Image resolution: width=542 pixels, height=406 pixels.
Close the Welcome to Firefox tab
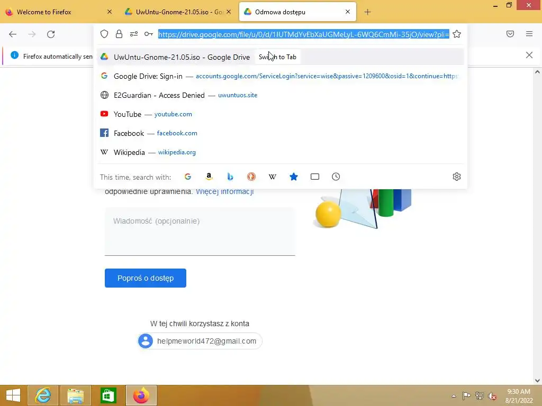pyautogui.click(x=110, y=12)
